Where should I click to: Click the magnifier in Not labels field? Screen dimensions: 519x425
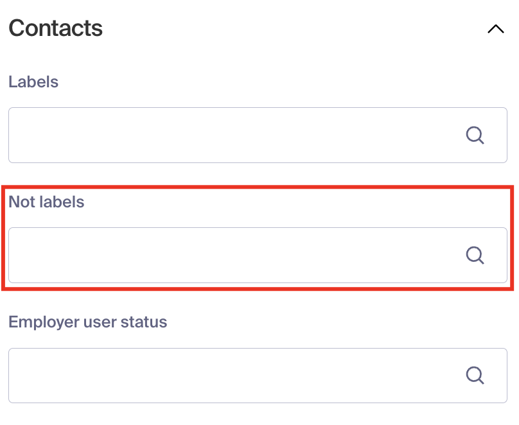pos(475,255)
